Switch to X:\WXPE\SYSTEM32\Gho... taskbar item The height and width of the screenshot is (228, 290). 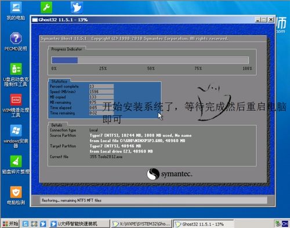click(142, 224)
